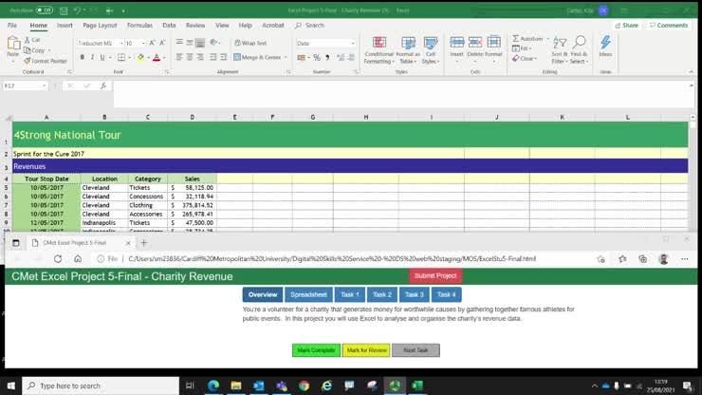Screen dimensions: 702x395
Task: Click the Comments button
Action: click(669, 26)
